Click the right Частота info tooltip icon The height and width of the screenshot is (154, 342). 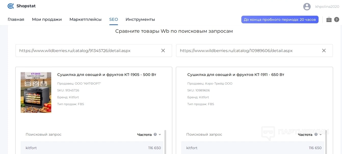pos(316,134)
